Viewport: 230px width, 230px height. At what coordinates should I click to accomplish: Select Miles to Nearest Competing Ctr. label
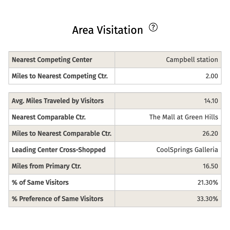[60, 76]
